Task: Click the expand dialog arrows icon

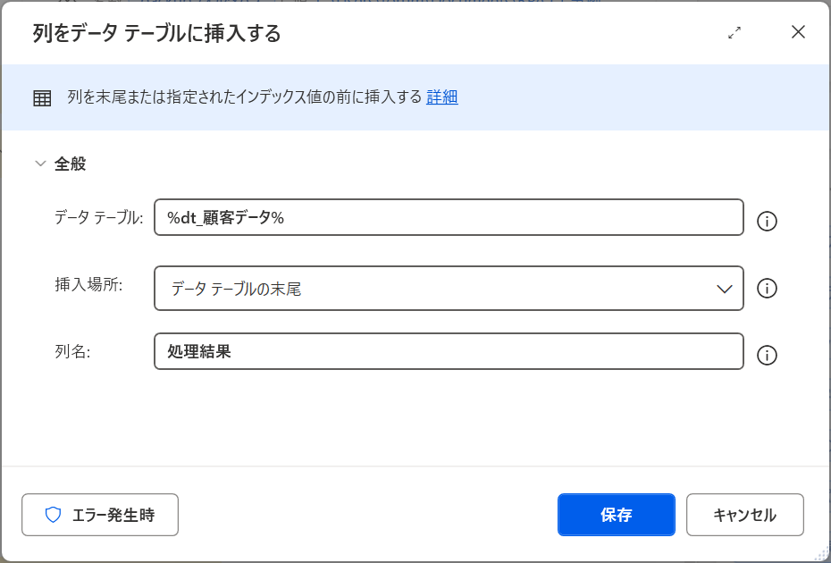Action: point(734,33)
